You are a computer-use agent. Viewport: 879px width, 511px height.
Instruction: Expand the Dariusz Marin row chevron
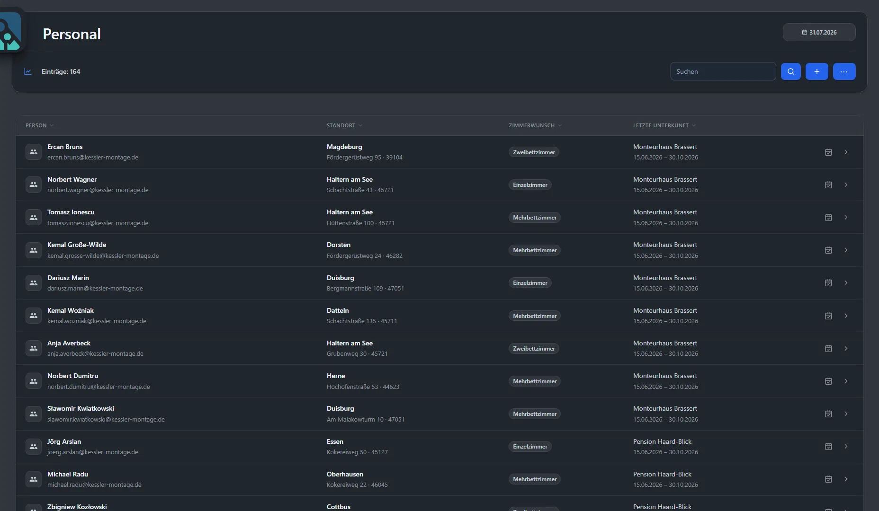coord(846,283)
